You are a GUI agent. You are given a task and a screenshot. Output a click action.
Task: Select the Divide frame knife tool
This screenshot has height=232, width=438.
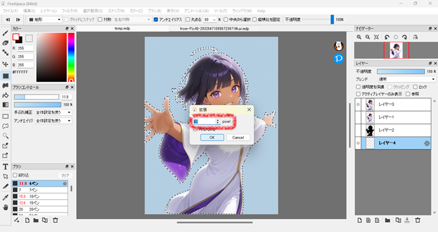(5, 186)
